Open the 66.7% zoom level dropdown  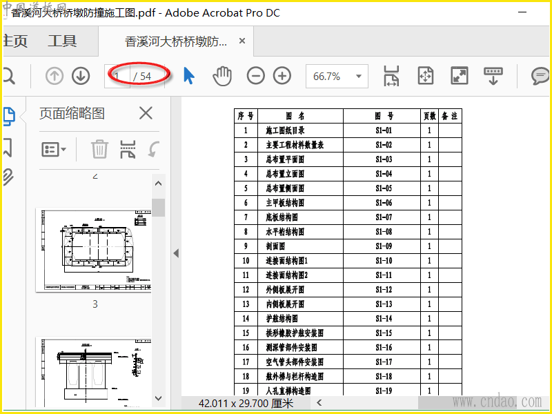click(x=337, y=76)
